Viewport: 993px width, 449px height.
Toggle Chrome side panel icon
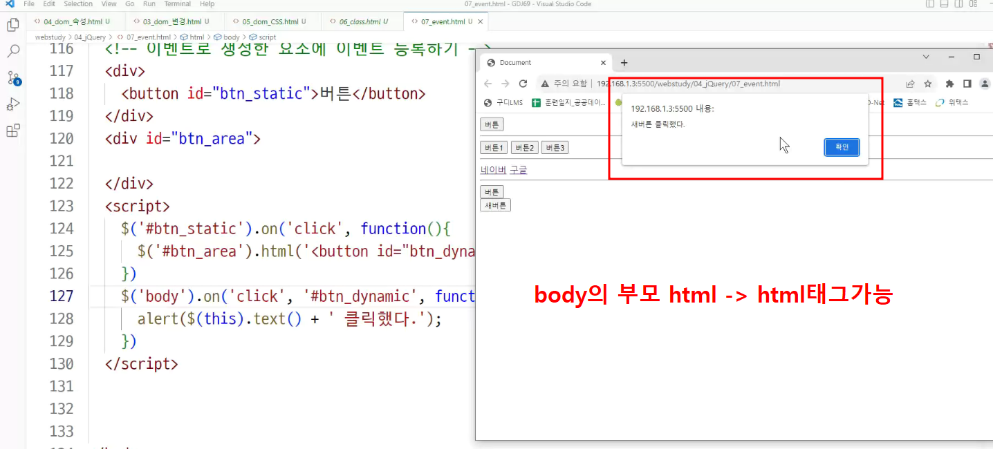(x=967, y=84)
